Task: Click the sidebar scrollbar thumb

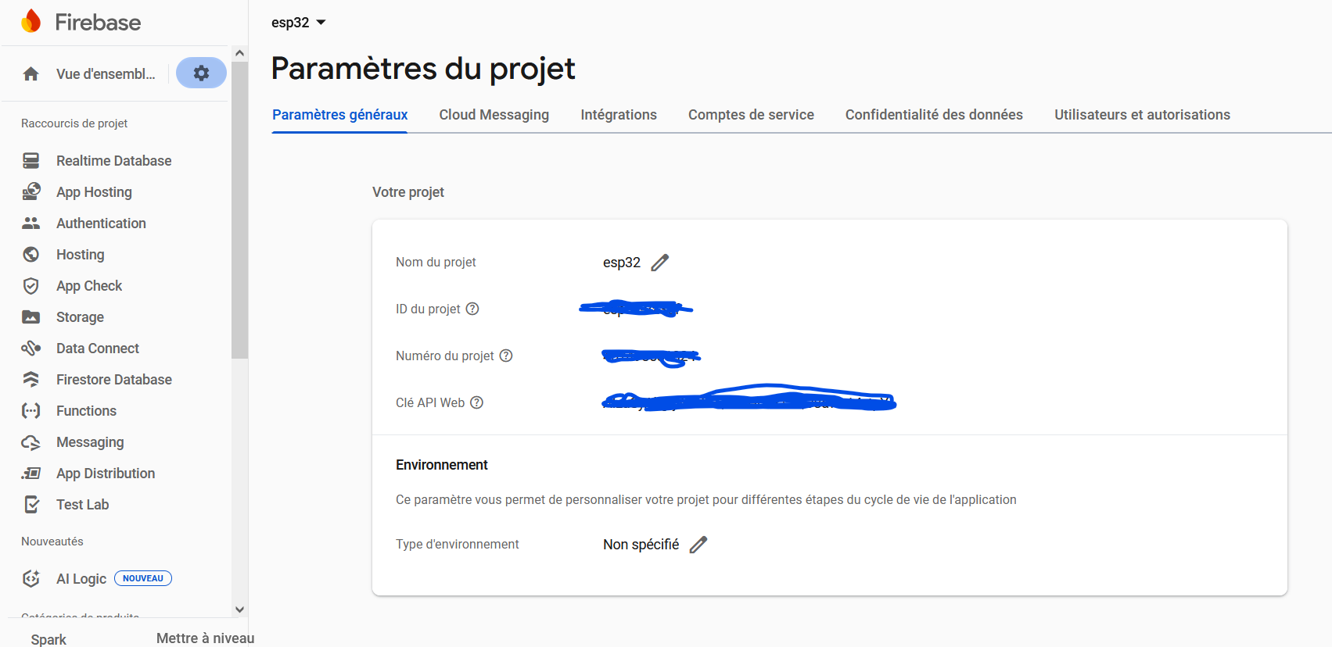Action: click(x=239, y=209)
